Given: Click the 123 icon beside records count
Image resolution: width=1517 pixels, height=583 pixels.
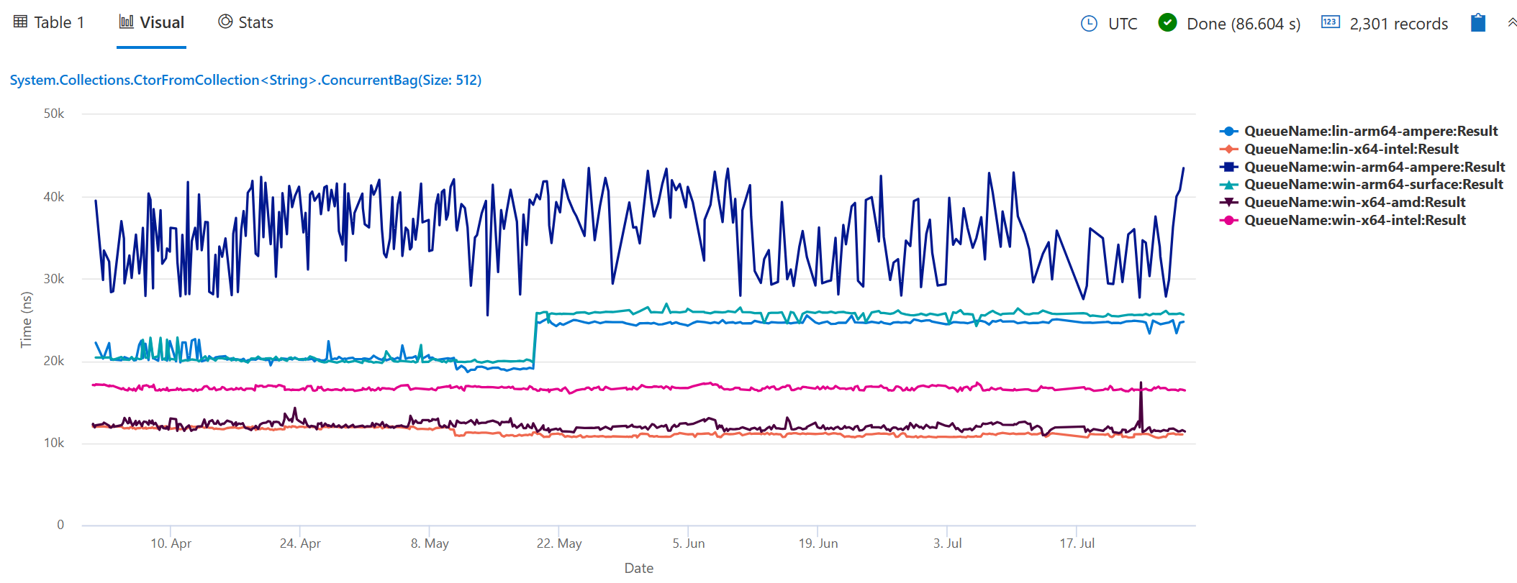Looking at the screenshot, I should (x=1331, y=22).
